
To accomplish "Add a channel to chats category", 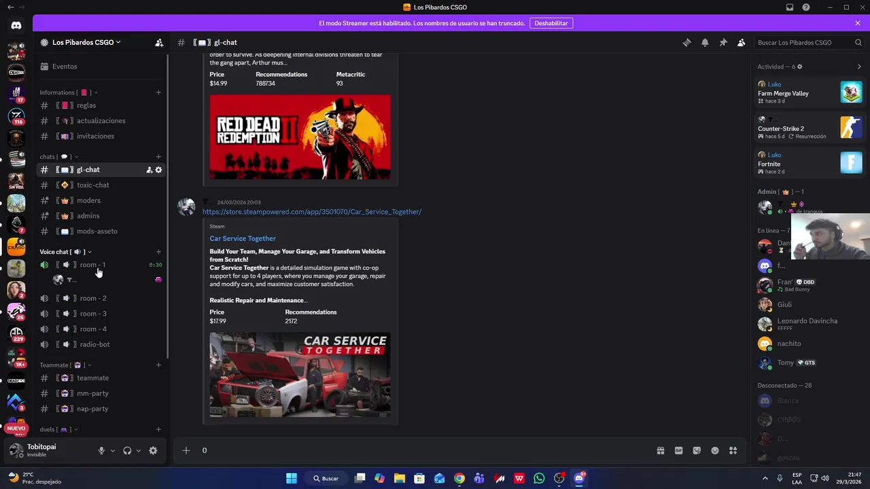I will pyautogui.click(x=158, y=157).
